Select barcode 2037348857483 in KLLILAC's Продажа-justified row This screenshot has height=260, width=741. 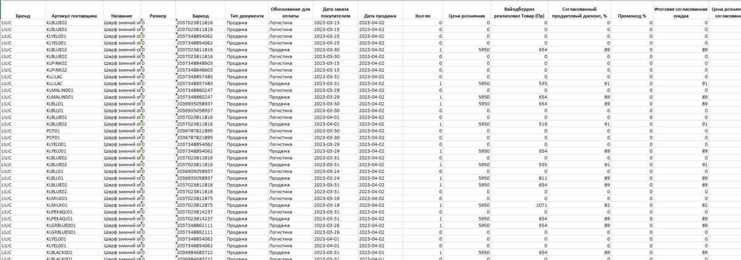coord(200,83)
